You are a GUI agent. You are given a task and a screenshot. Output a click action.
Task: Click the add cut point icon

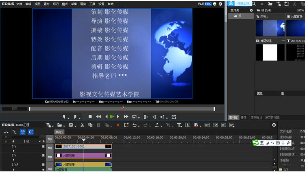tap(157, 125)
